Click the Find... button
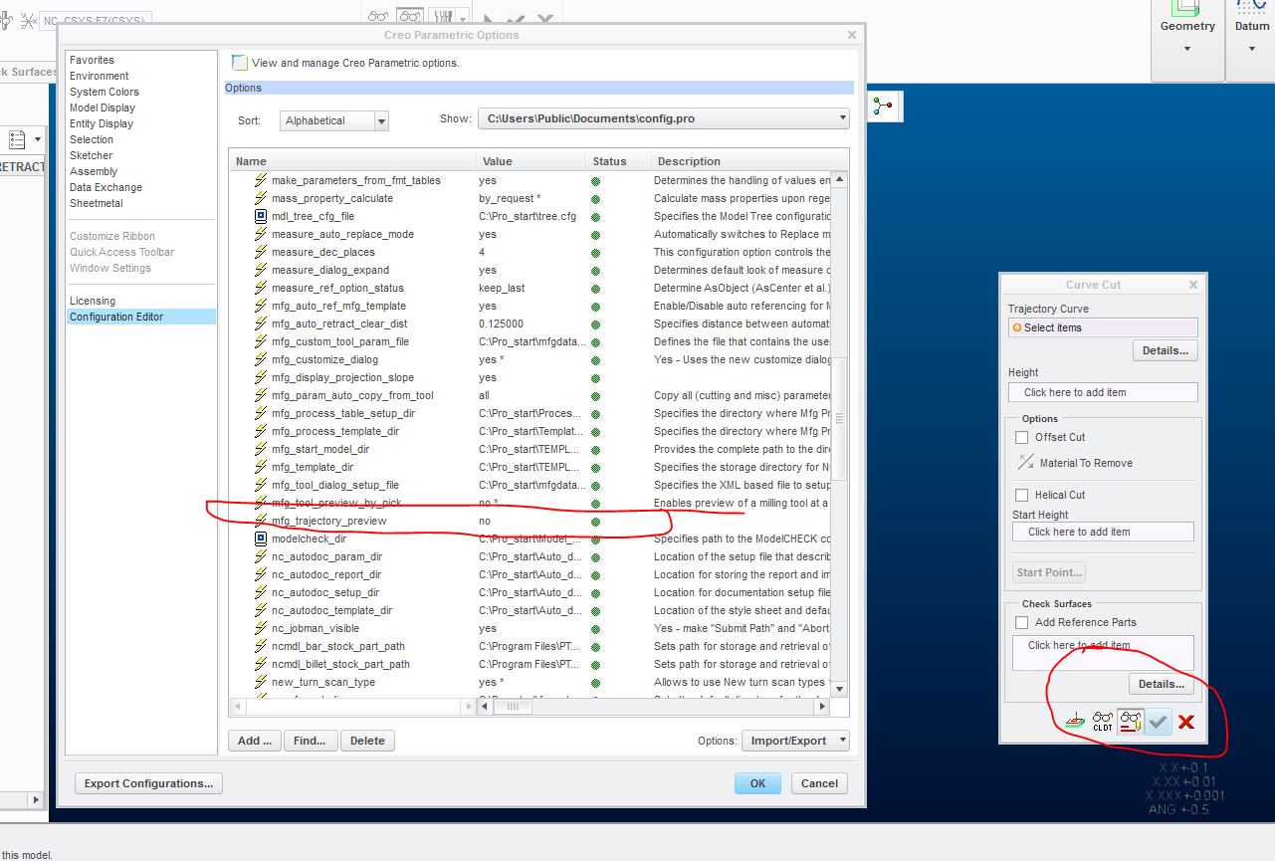1275x861 pixels. [x=311, y=741]
